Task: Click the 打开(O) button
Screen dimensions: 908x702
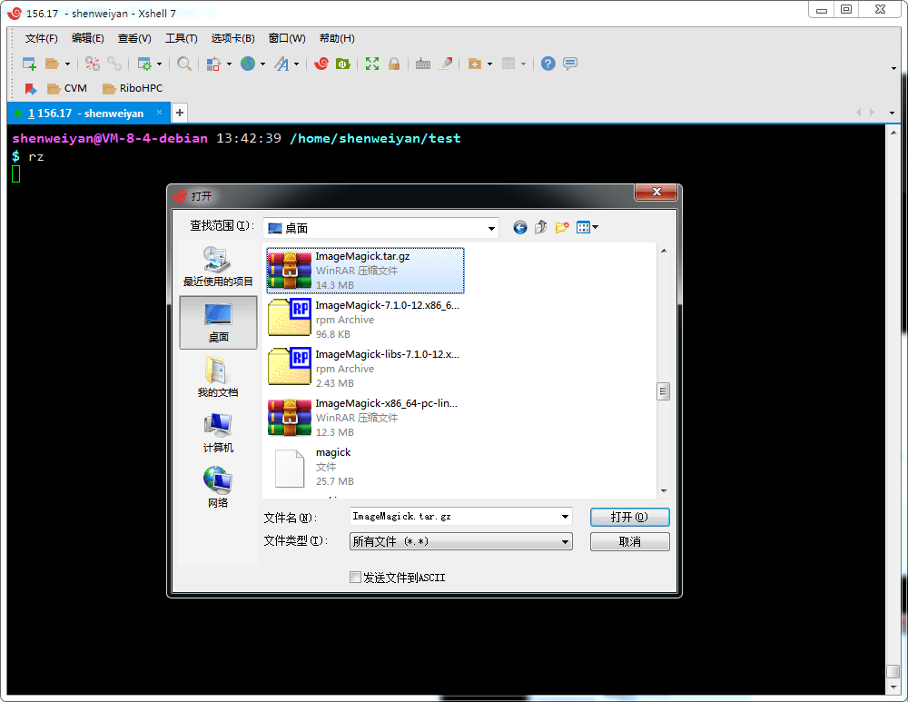Action: click(629, 517)
